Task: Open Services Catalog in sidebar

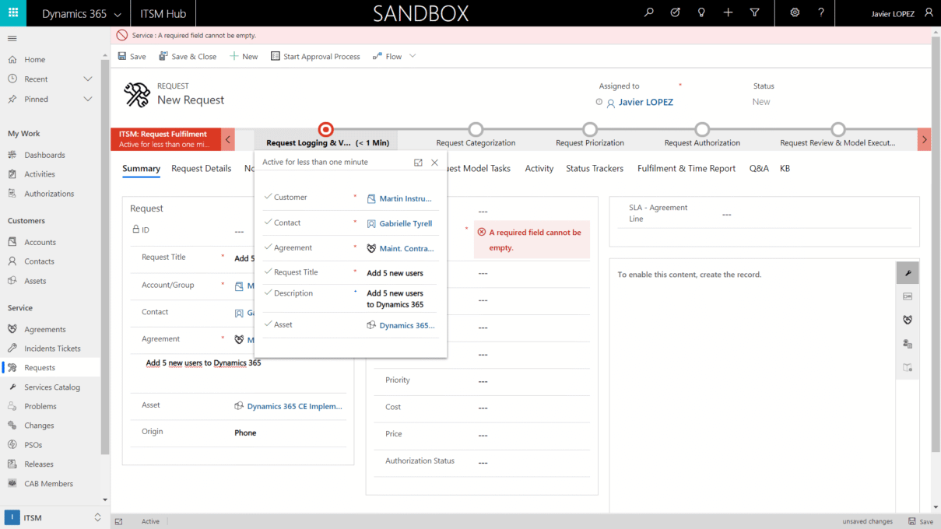Action: (52, 387)
